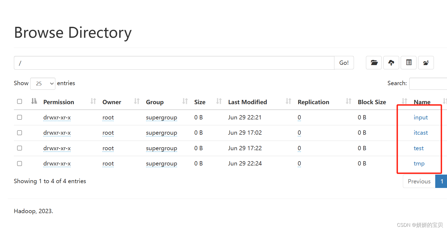447x230 pixels.
Task: Sort by Size column sort arrows
Action: click(219, 101)
